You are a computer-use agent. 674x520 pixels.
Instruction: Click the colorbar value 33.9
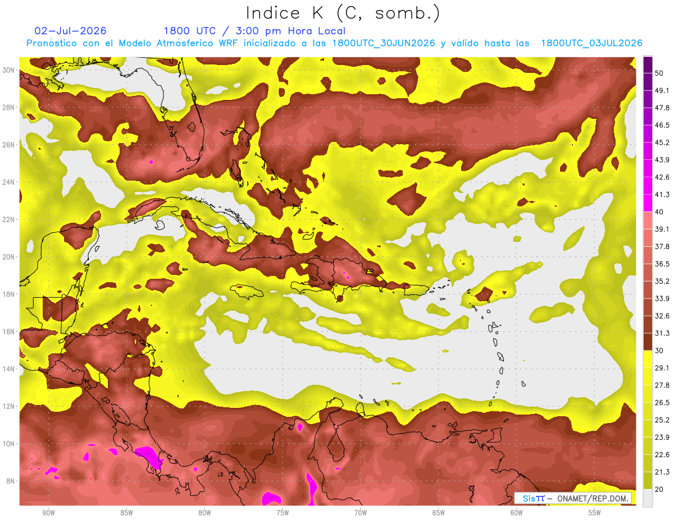pyautogui.click(x=662, y=298)
